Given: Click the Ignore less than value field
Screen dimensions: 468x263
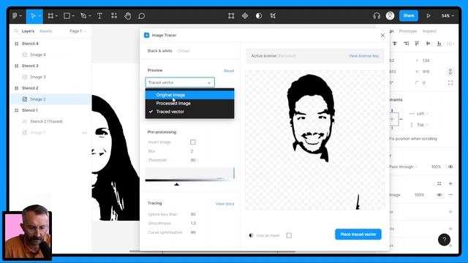Looking at the screenshot, I should (x=193, y=214).
